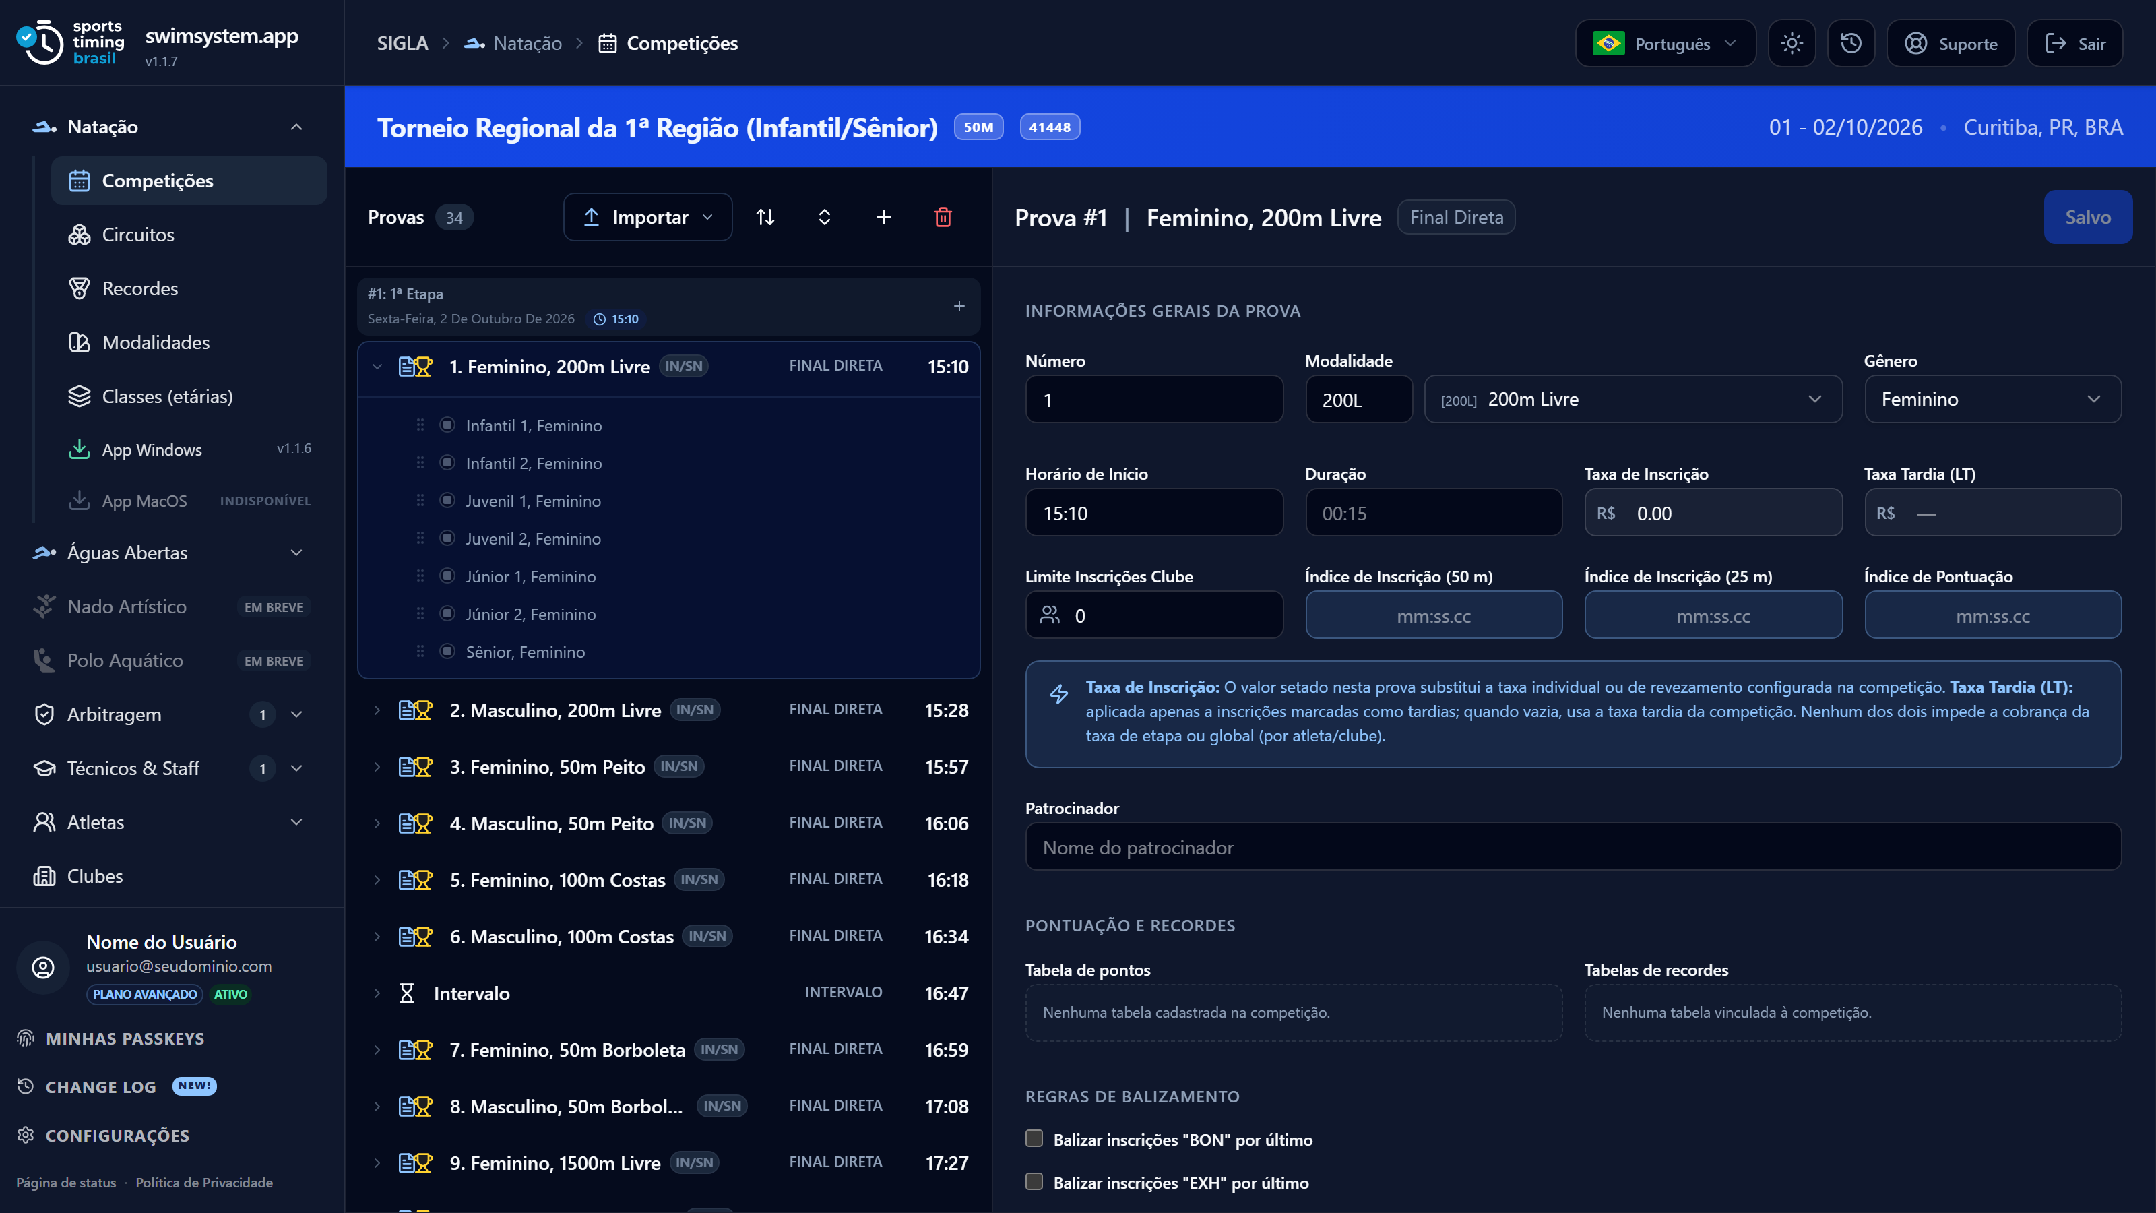
Task: Open the Português language dropdown
Action: coord(1666,44)
